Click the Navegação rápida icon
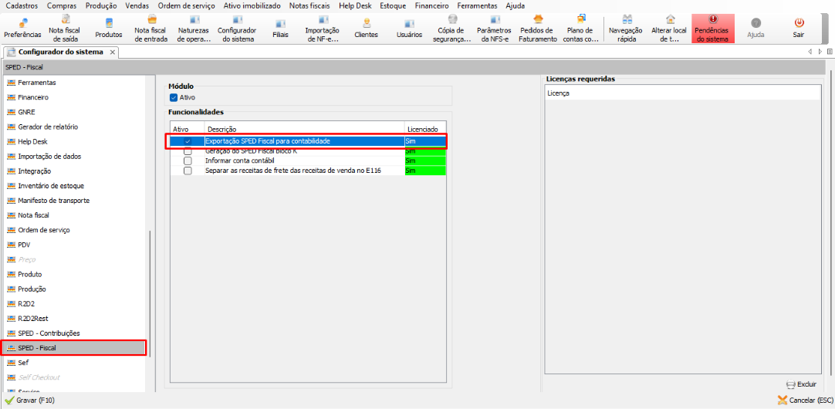Viewport: 835px width, 409px height. coord(626,28)
